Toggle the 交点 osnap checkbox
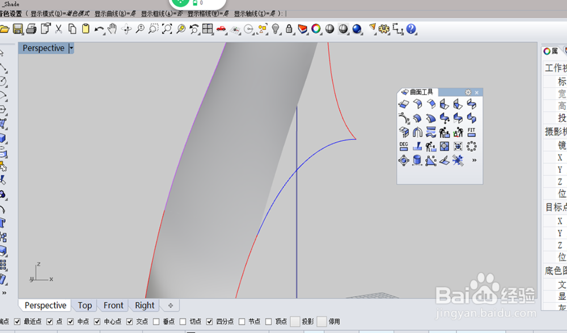Screen dimensions: 567x333 tap(129, 322)
